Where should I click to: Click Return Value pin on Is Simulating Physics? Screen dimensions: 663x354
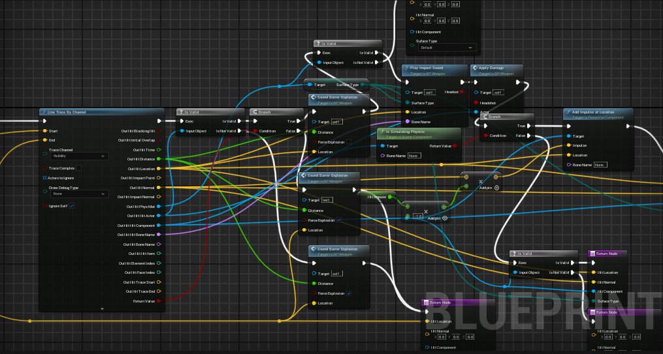[x=455, y=146]
